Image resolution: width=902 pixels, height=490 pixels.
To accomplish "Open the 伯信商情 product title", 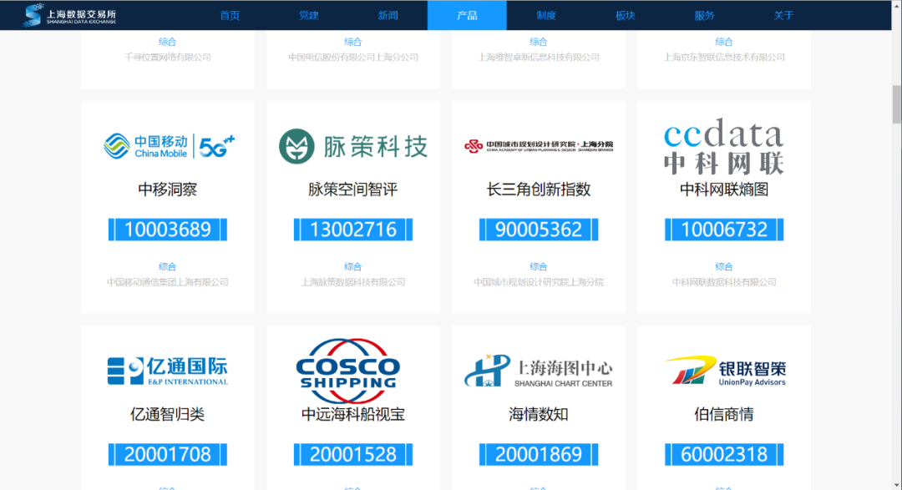I will (724, 414).
